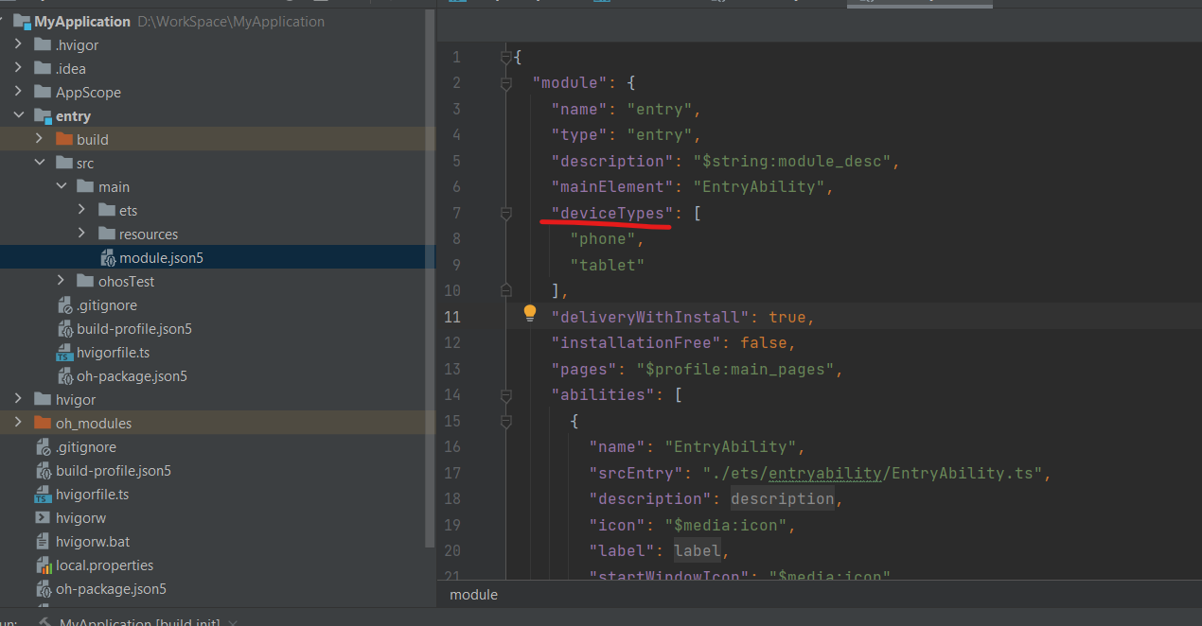Fold the object brace on line 15
1202x626 pixels.
(506, 421)
